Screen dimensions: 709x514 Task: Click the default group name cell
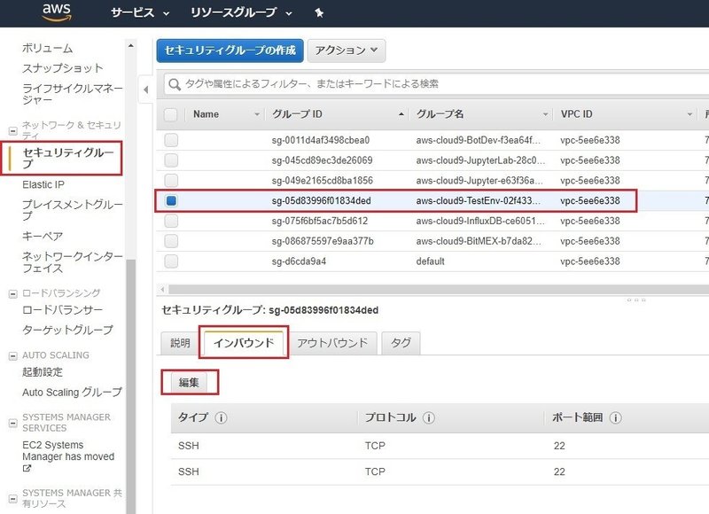point(430,261)
